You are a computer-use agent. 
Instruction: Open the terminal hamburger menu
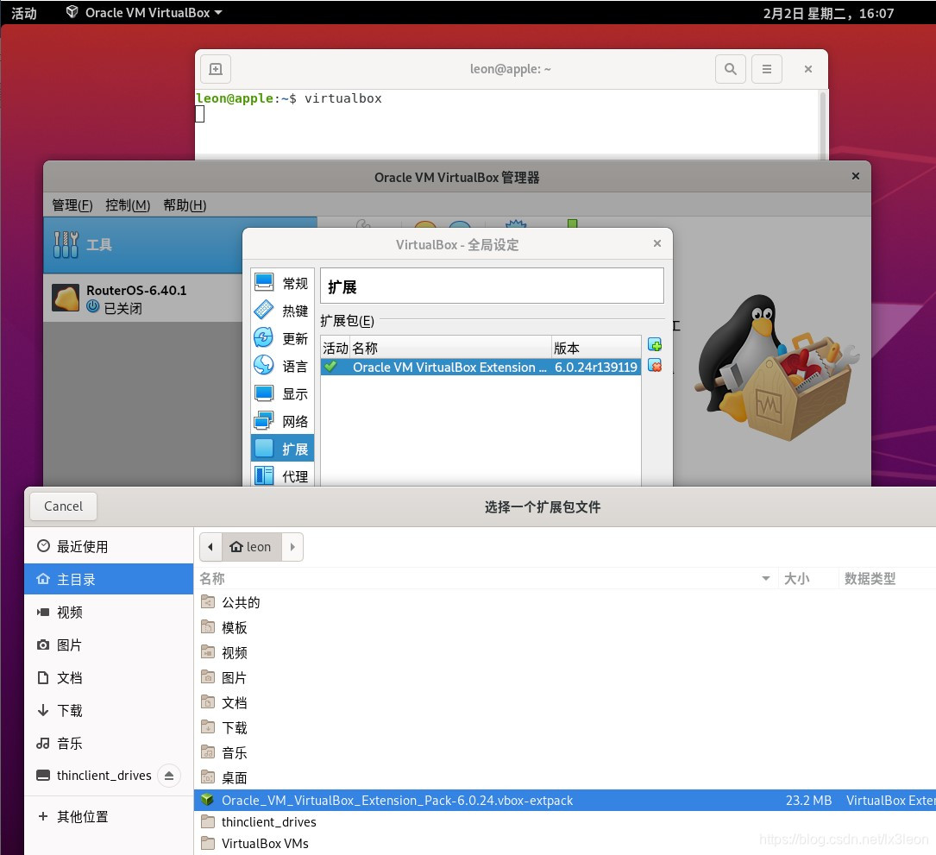tap(767, 69)
